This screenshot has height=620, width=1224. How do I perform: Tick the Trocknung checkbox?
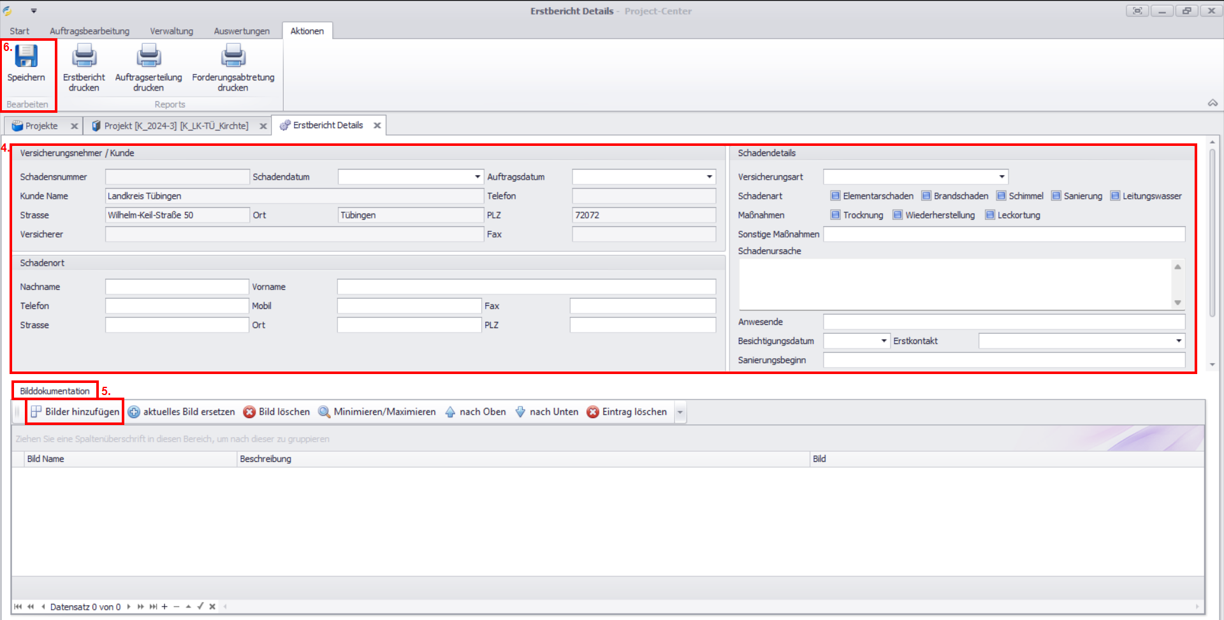[x=835, y=215]
